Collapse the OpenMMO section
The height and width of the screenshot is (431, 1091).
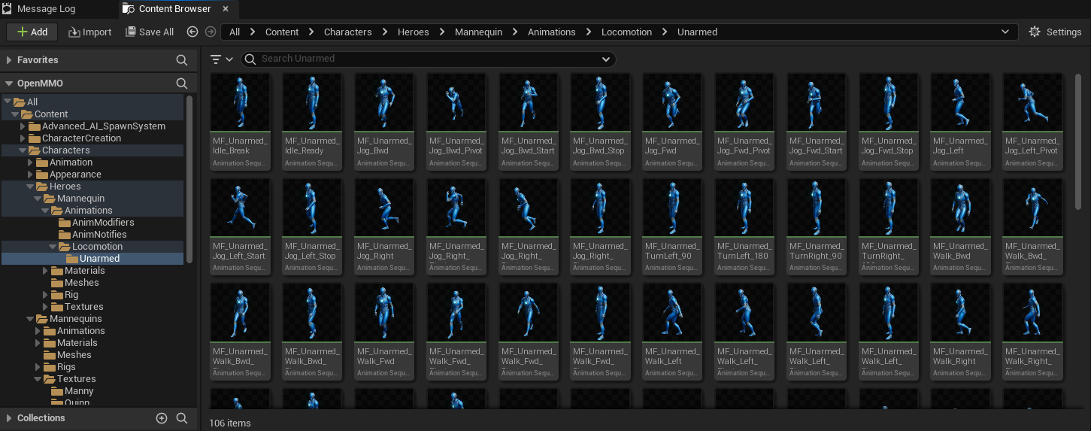(9, 83)
